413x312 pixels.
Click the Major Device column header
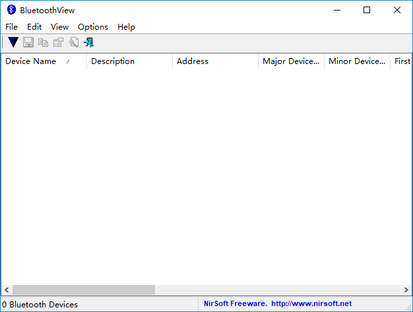coord(291,61)
